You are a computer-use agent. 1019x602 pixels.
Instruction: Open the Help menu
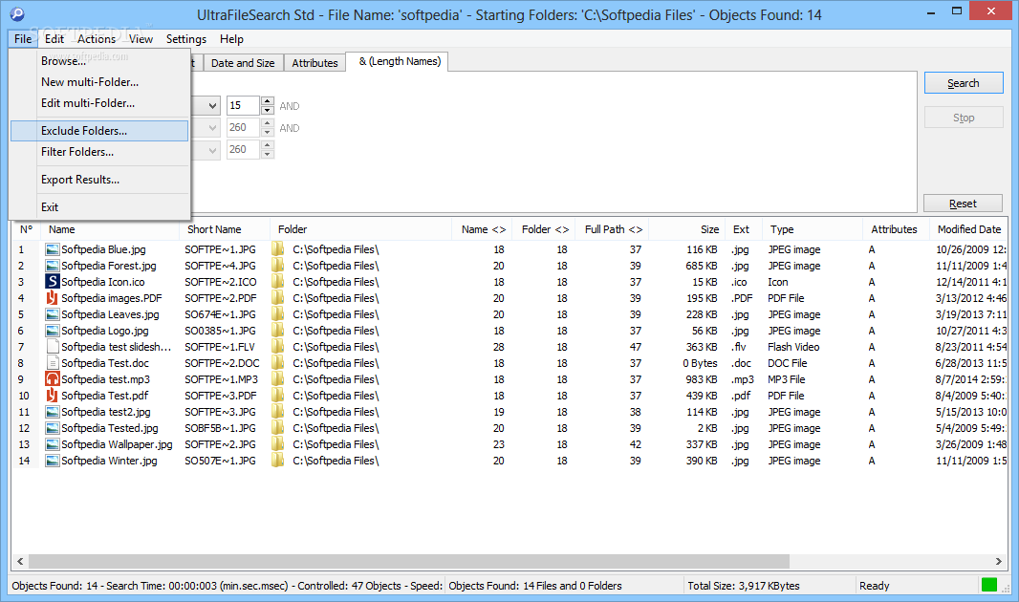(231, 39)
